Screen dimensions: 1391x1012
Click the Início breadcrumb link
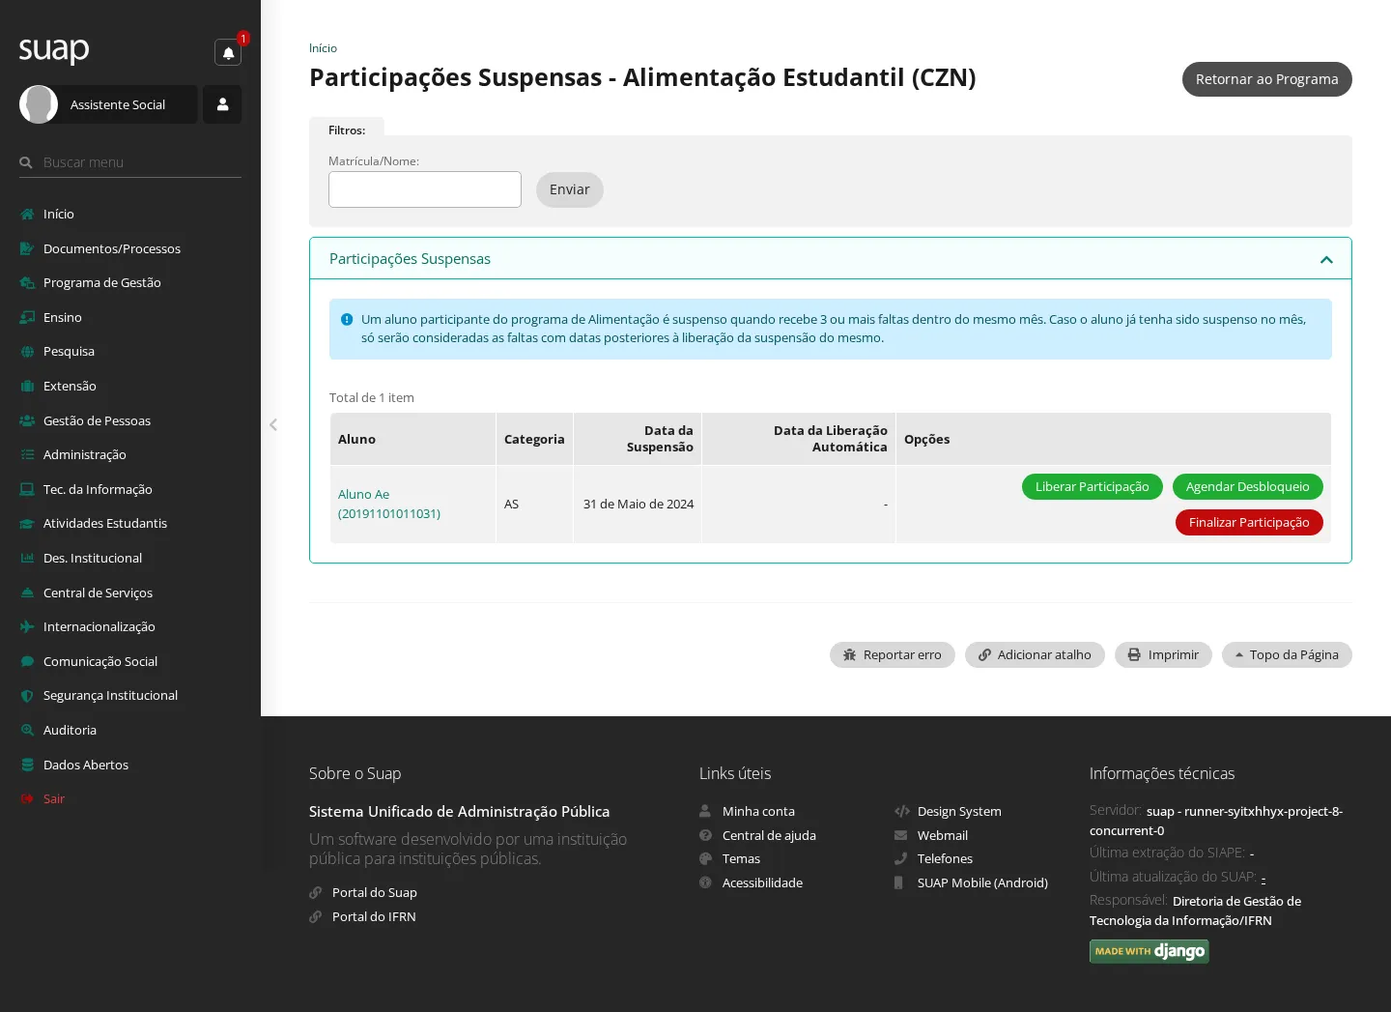(323, 48)
